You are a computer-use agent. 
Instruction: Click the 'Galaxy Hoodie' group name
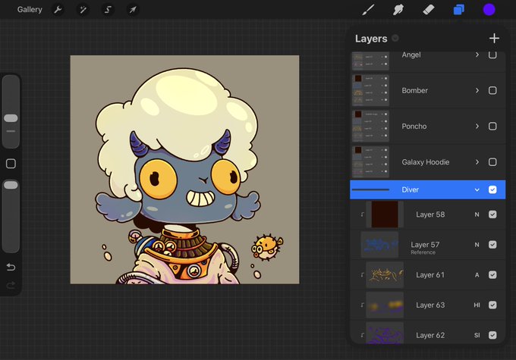pos(425,162)
